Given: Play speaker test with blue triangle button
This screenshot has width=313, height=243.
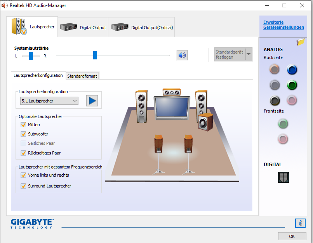Looking at the screenshot, I should click(92, 101).
